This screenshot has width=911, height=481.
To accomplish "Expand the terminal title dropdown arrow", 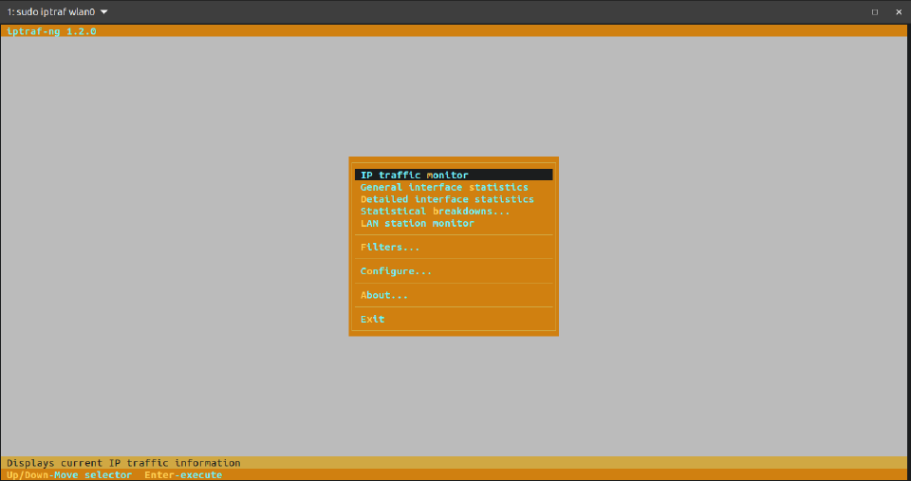I will click(x=103, y=12).
